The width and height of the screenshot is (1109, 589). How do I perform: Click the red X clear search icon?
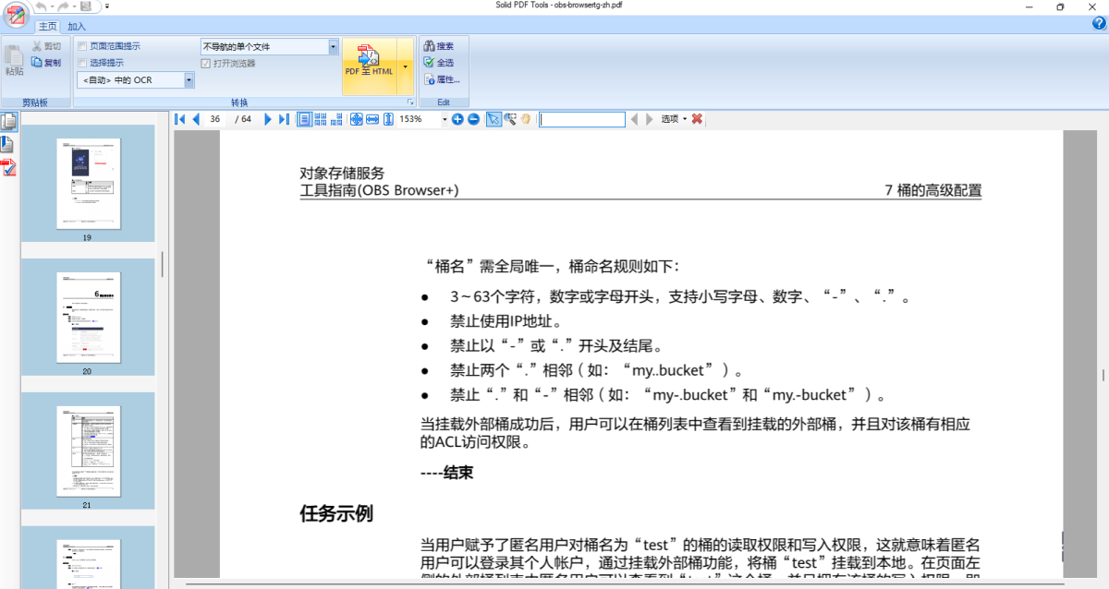click(x=697, y=119)
